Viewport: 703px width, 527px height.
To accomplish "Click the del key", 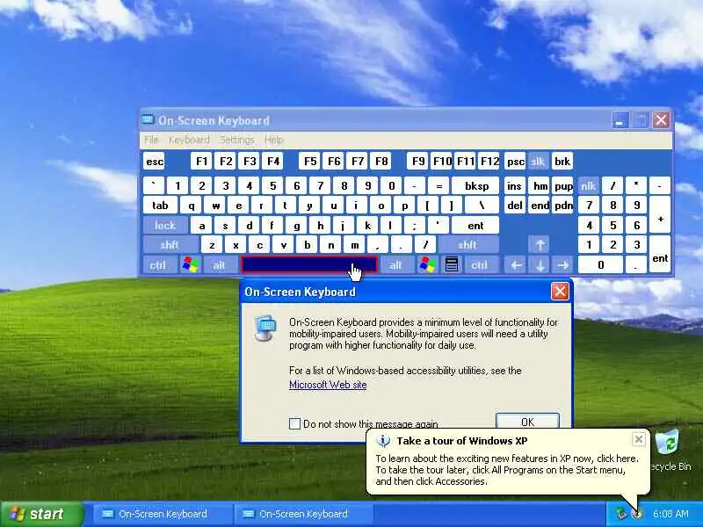I will 515,206.
